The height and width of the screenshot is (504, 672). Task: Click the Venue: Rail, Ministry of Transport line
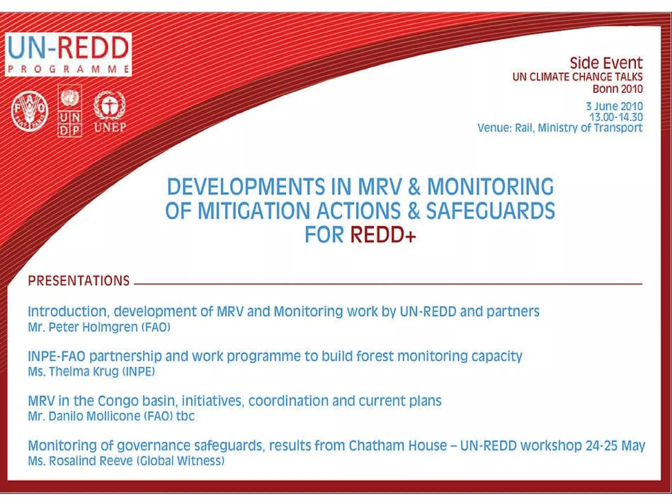[x=559, y=128]
